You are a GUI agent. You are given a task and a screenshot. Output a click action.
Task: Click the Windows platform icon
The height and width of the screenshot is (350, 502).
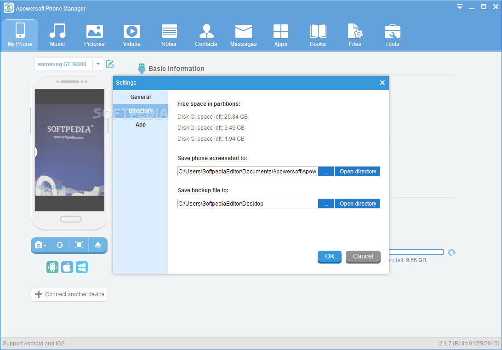82,267
